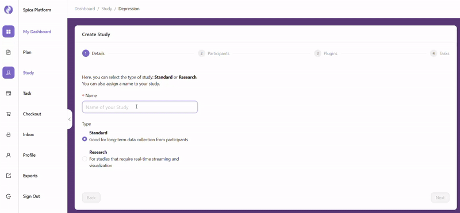Open Inbox from the sidebar

pos(28,134)
